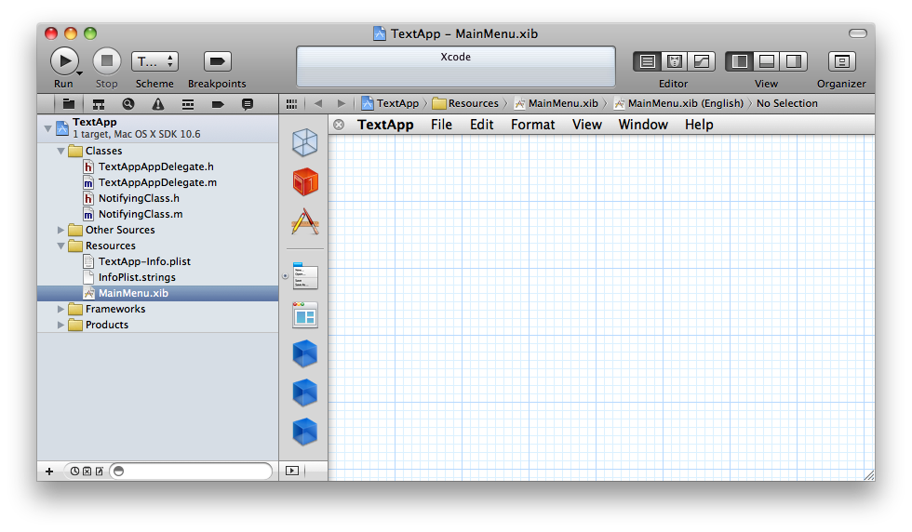
Task: Open the Window menu in menu editor
Action: click(643, 125)
